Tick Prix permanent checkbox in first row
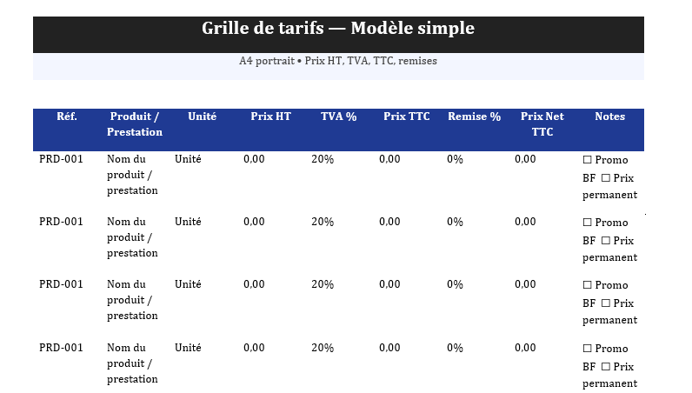692x393 pixels. click(605, 178)
